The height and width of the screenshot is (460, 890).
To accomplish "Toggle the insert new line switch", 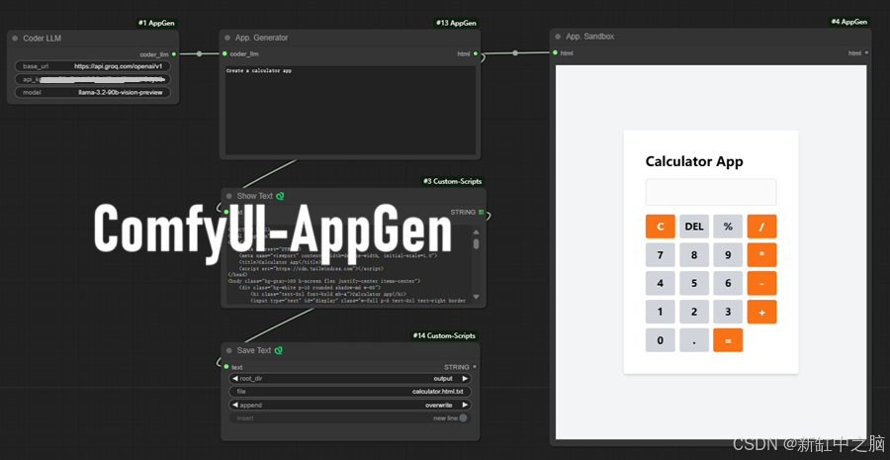I will tap(463, 418).
